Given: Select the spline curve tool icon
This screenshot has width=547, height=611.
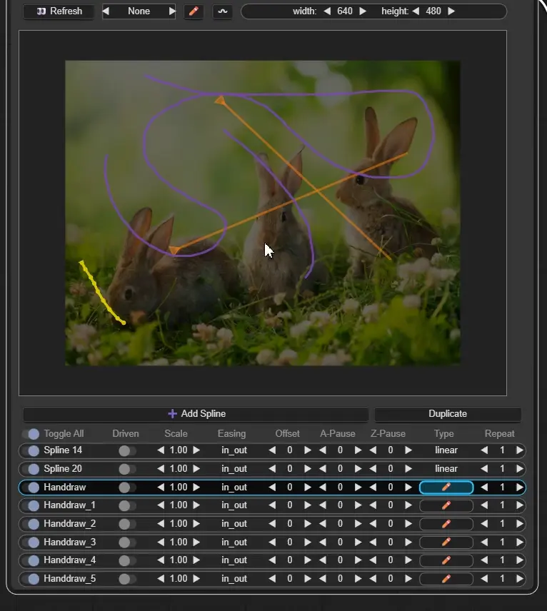Looking at the screenshot, I should coord(223,11).
